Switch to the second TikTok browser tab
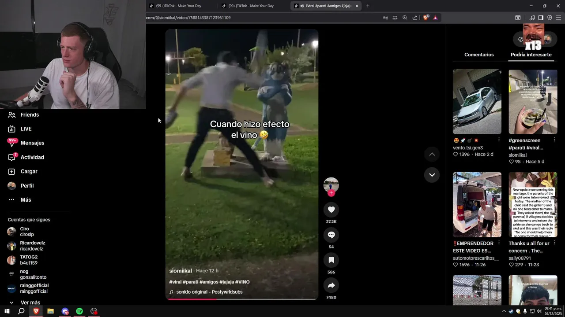565x317 pixels. [253, 6]
